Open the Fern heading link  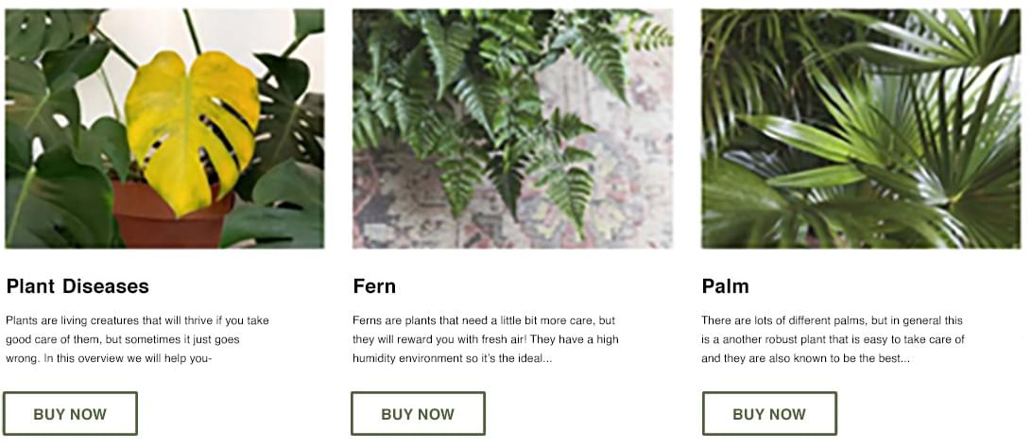(x=374, y=286)
